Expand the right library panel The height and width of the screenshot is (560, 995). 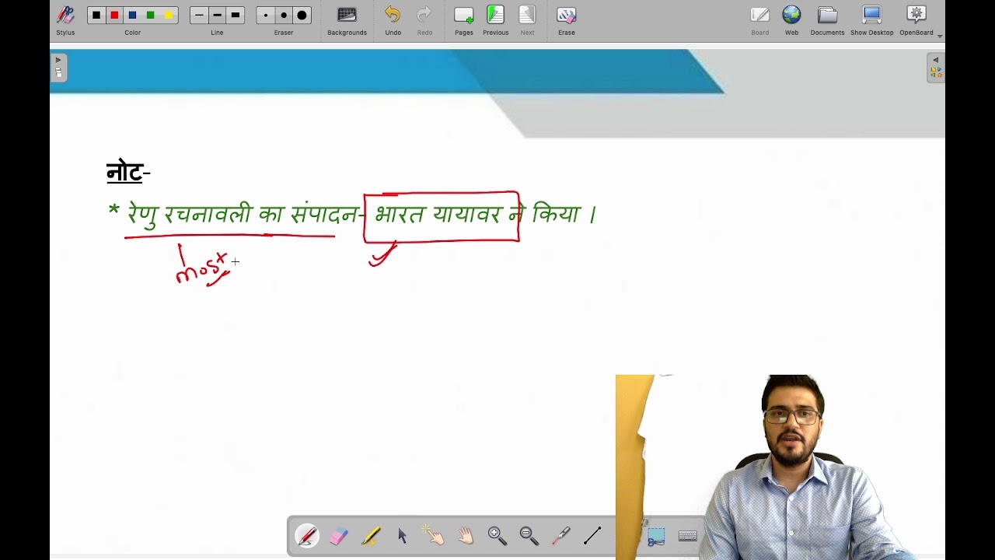tap(936, 68)
